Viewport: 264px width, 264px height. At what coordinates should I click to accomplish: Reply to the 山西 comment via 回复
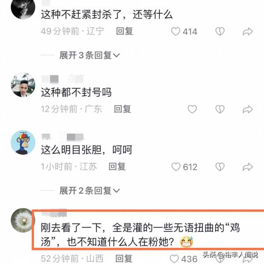[x=124, y=258]
